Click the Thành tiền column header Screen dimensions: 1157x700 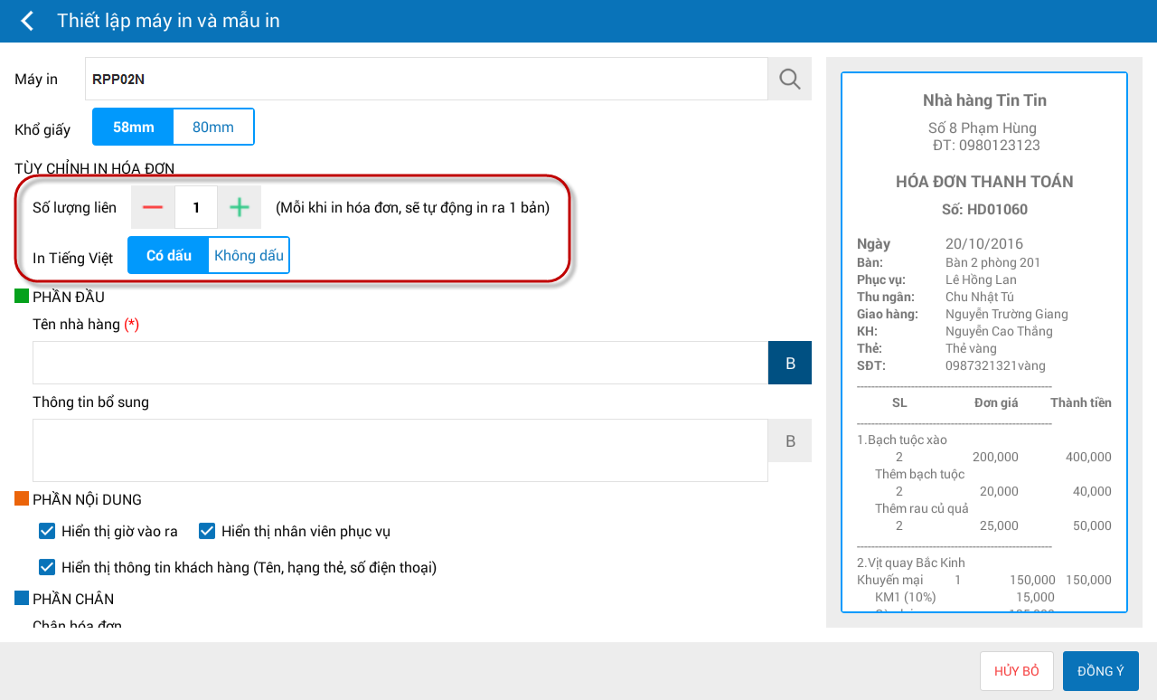[1081, 402]
